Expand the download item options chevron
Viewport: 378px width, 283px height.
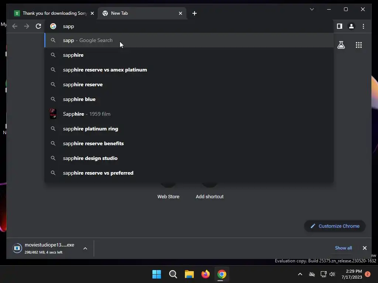pyautogui.click(x=85, y=248)
